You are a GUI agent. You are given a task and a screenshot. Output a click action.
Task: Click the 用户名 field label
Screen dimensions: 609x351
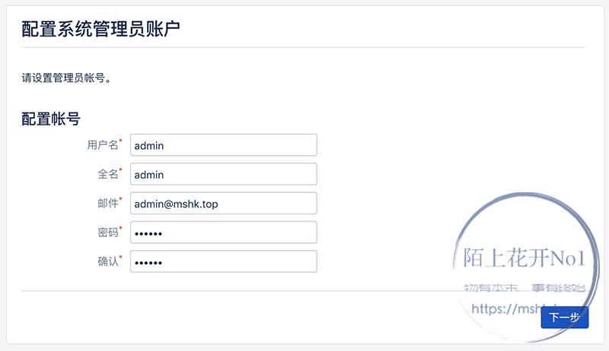pos(103,145)
